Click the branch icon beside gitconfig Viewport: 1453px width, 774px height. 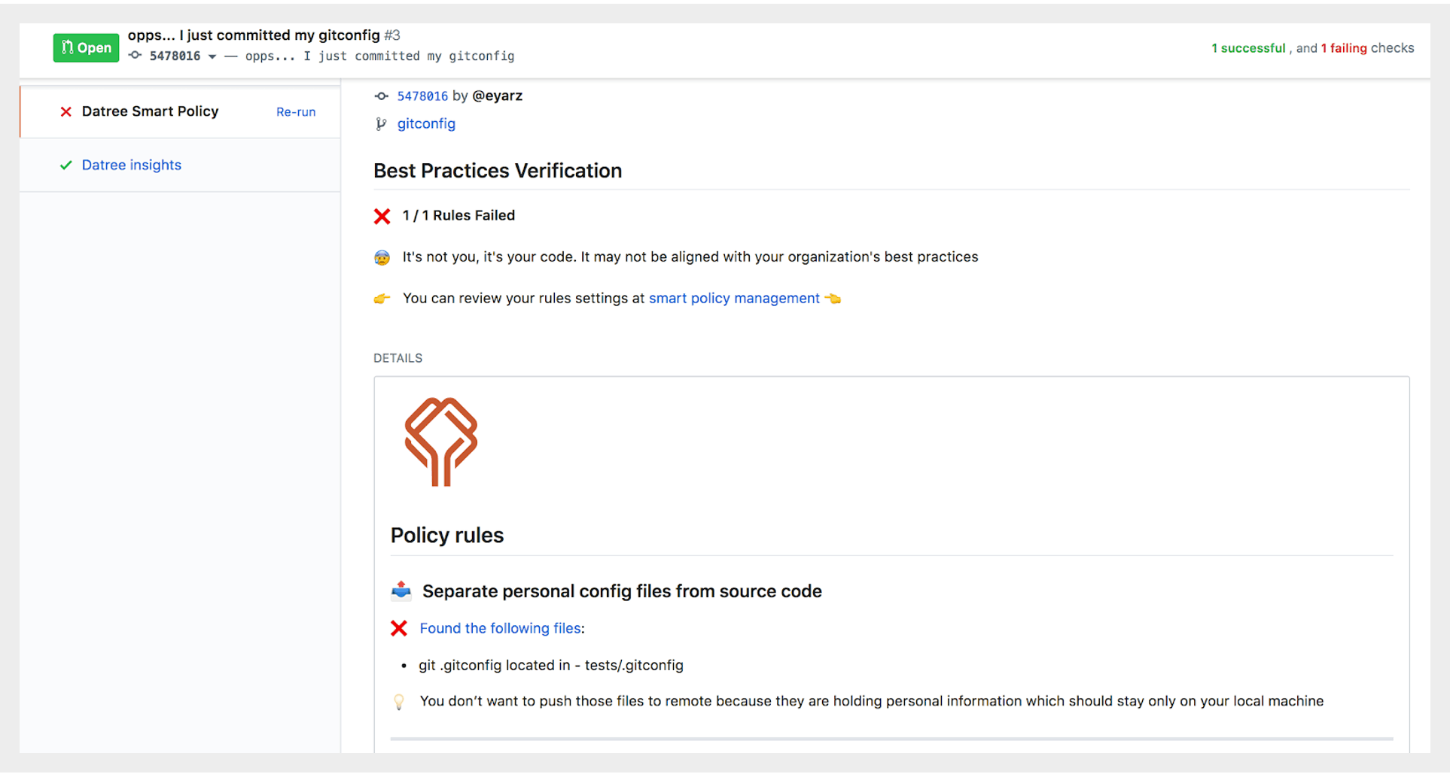pyautogui.click(x=381, y=124)
